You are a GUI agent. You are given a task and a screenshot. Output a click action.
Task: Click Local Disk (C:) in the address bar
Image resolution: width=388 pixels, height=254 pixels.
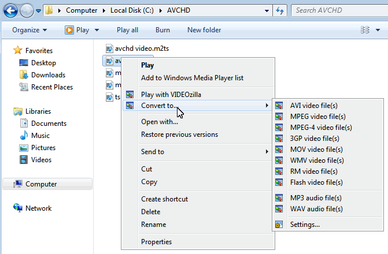(132, 10)
